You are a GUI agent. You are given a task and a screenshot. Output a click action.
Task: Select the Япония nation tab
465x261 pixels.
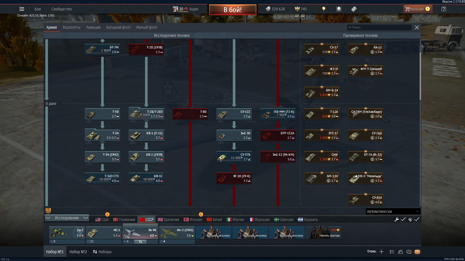click(x=193, y=220)
